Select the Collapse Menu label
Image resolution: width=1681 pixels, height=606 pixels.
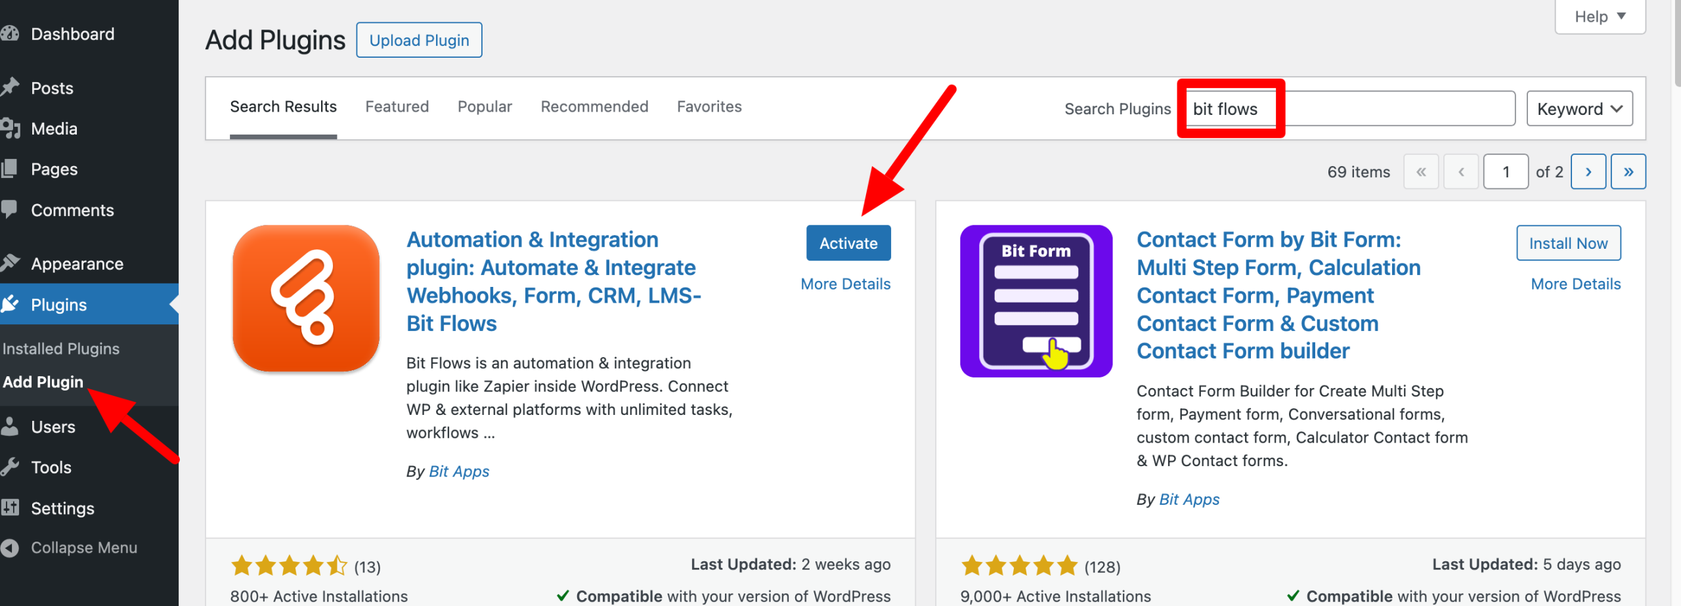(84, 548)
